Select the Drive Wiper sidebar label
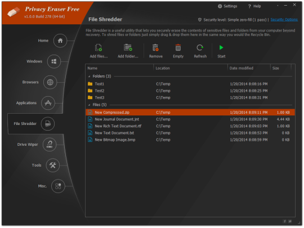 click(28, 145)
